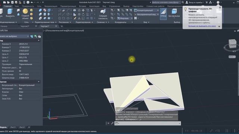Click the Subtract solids icon below Union
Image resolution: width=239 pixels, height=134 pixels.
tap(40, 14)
